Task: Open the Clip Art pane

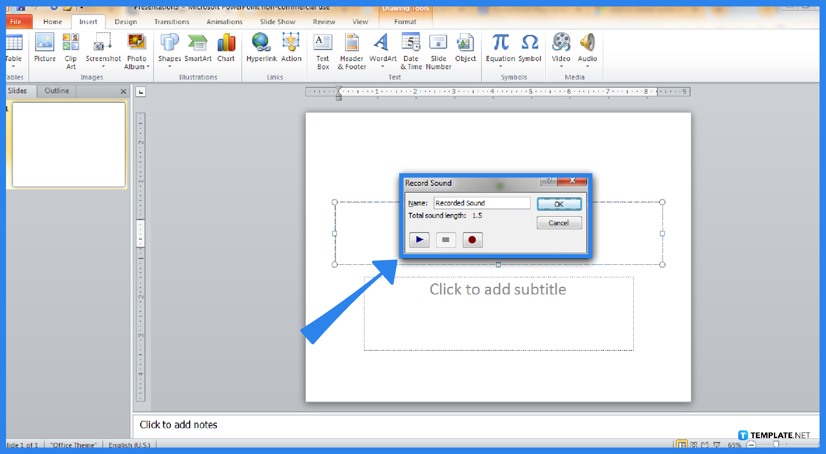Action: (x=71, y=49)
